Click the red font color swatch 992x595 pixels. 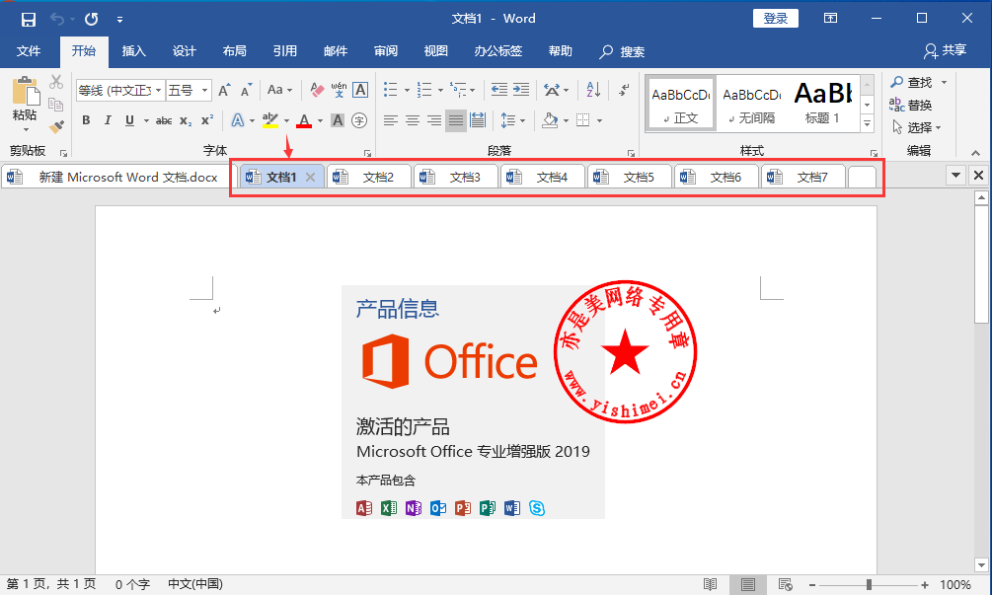click(304, 120)
